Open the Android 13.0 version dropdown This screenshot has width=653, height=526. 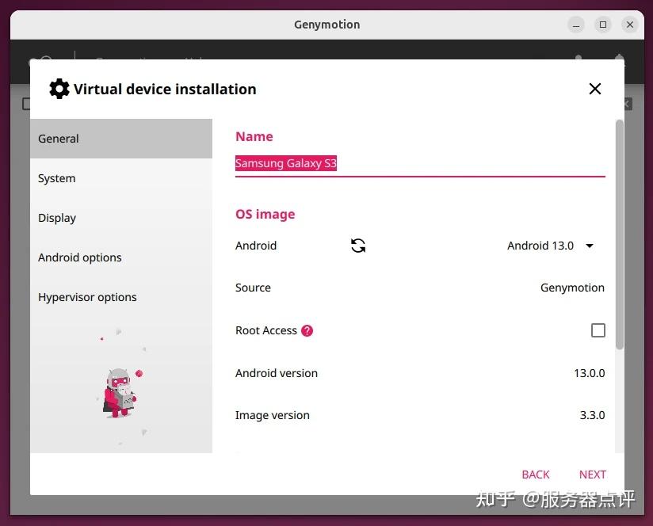pyautogui.click(x=551, y=246)
